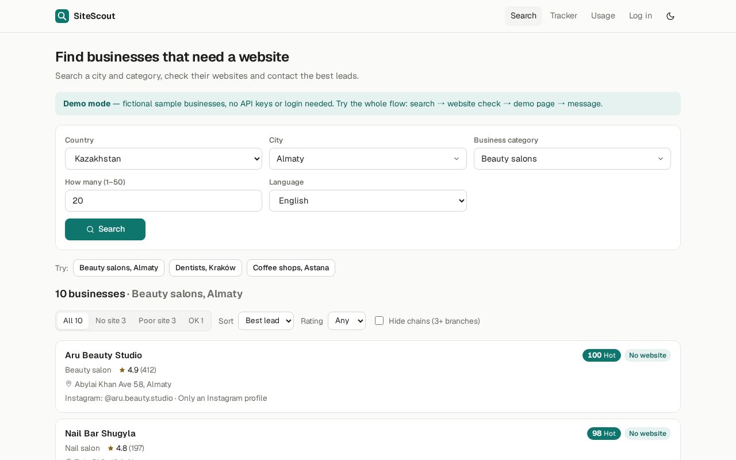Click the 98 Hot score badge

(x=604, y=434)
